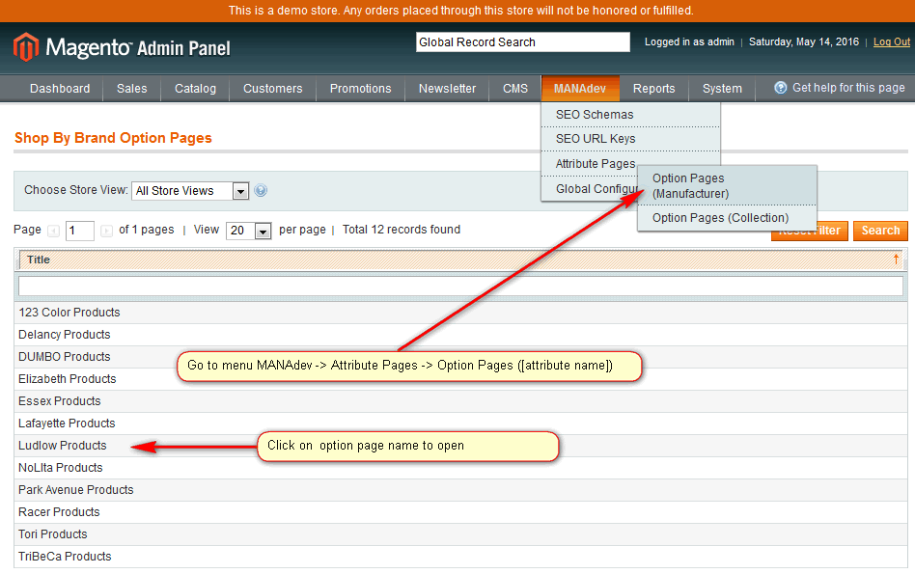Select Global Configuration menu entry
Image resolution: width=915 pixels, height=574 pixels.
tap(591, 189)
